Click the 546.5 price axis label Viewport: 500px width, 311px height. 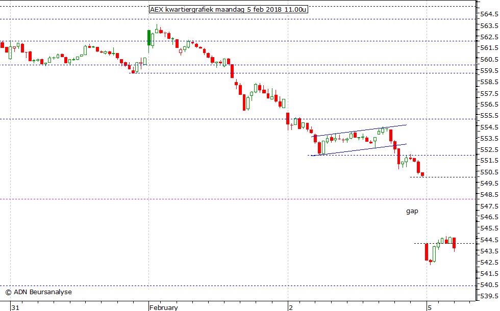pyautogui.click(x=489, y=217)
